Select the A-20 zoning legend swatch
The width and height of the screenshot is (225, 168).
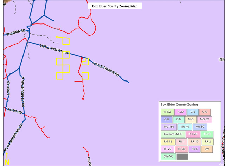180,112
